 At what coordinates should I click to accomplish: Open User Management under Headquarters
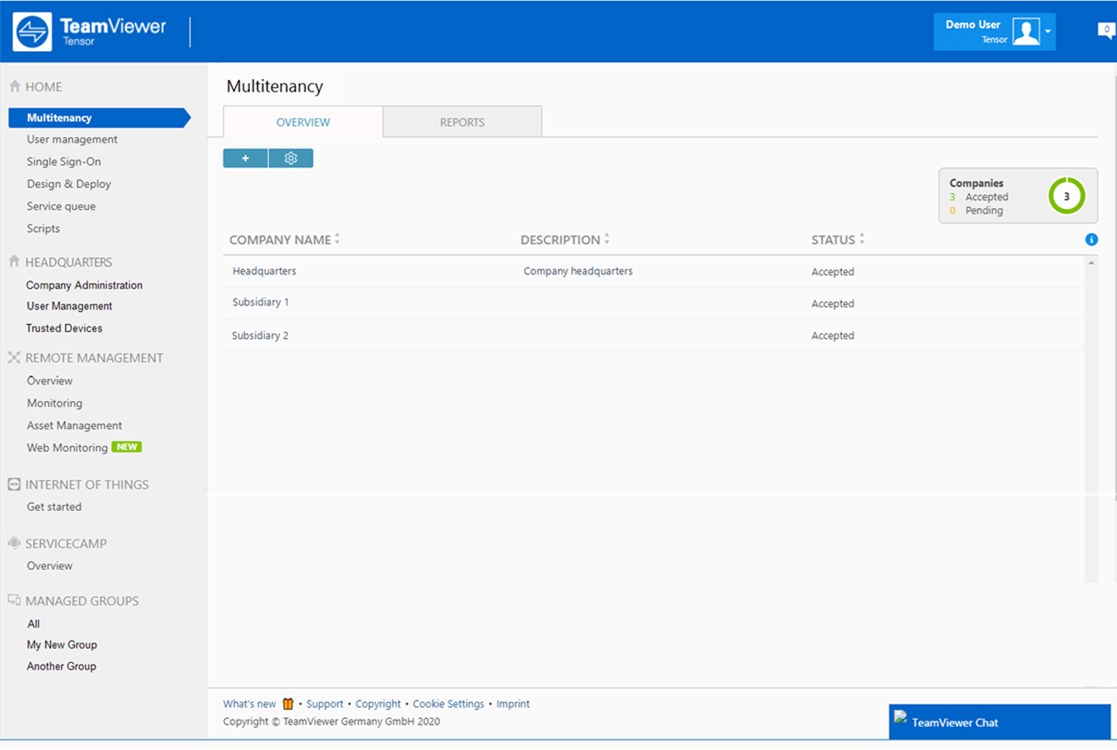[x=69, y=306]
